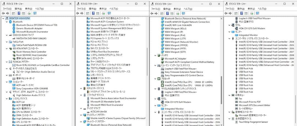The width and height of the screenshot is (297, 126).
Task: Select UMBus Root Bus Enumerator
Action: [105, 52]
